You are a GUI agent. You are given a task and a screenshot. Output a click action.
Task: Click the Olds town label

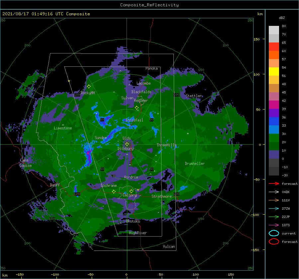[x=127, y=138]
